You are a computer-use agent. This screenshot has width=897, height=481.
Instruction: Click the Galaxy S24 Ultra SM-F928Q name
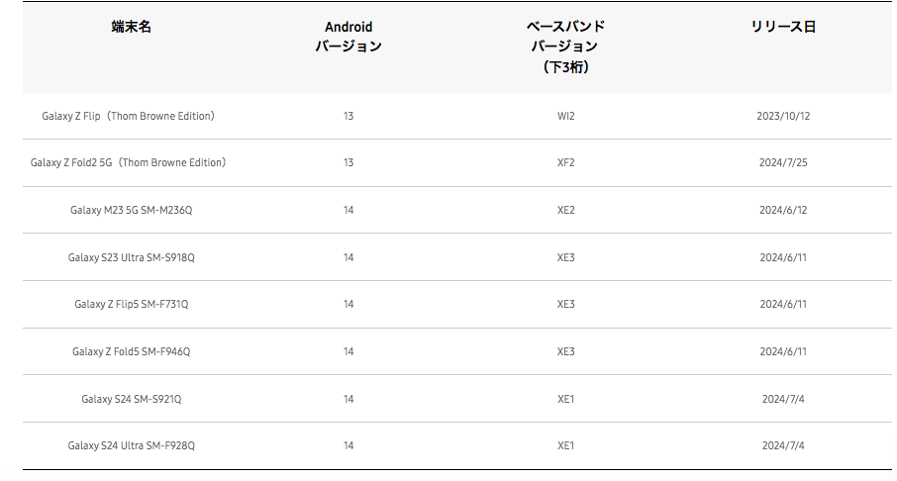click(131, 445)
